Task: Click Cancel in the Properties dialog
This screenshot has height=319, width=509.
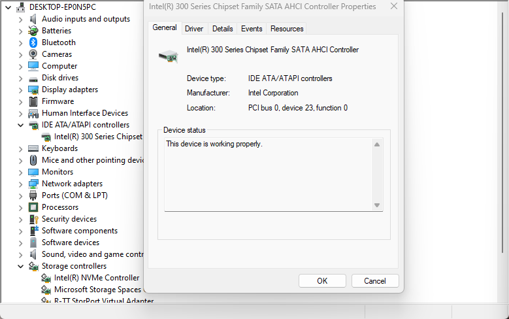Action: pyautogui.click(x=375, y=280)
